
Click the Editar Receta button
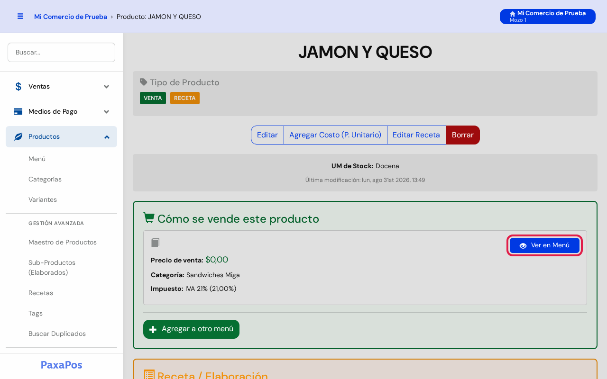coord(416,135)
